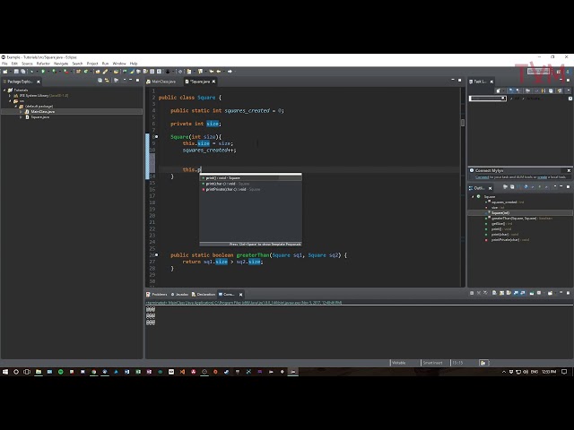The width and height of the screenshot is (574, 430).
Task: Open the Navigate menu
Action: [x=61, y=64]
